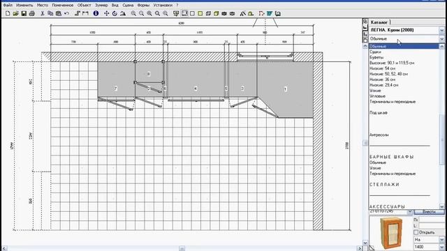Viewport: 447px width, 251px height.
Task: Select Буфеты in the catalog list
Action: (376, 57)
